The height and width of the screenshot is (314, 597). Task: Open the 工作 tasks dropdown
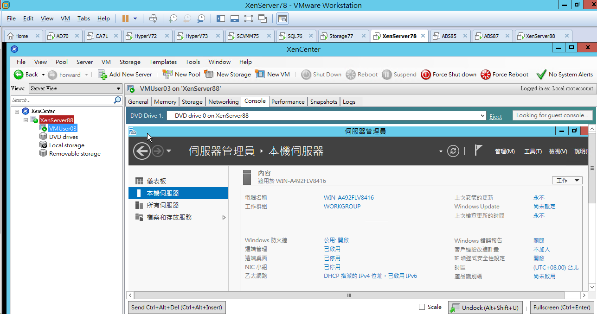[567, 181]
